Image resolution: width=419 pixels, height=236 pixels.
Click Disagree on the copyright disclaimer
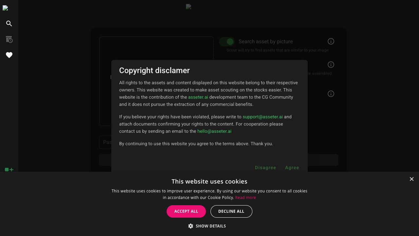(265, 167)
